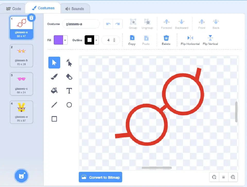The width and height of the screenshot is (247, 187).
Task: Click the purple Fill color swatch
Action: pos(58,40)
